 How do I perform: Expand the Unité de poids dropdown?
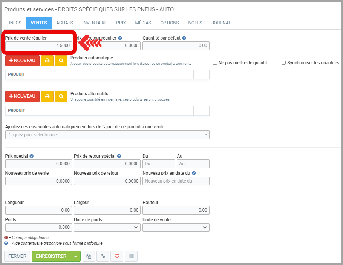[x=107, y=227]
